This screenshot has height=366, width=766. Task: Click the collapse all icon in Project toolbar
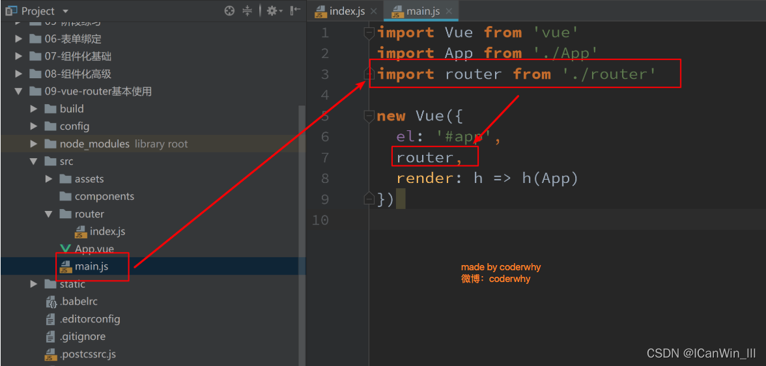(248, 11)
